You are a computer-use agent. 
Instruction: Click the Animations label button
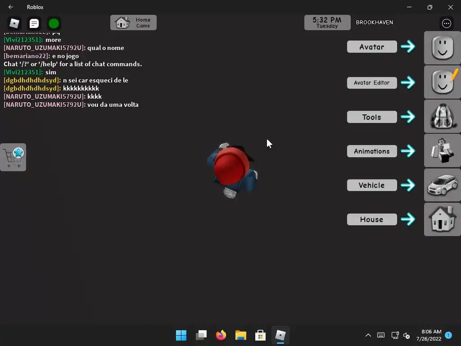(372, 151)
